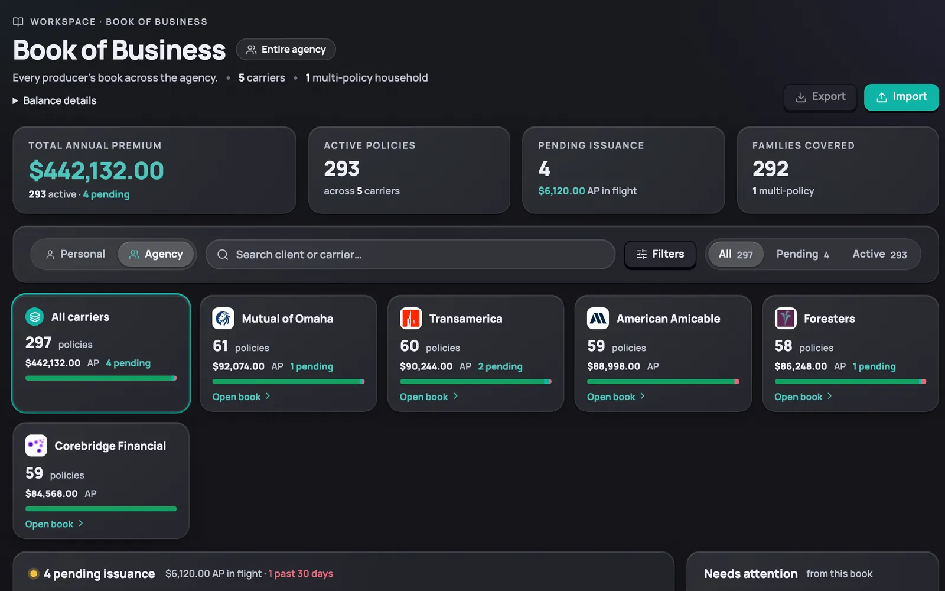The height and width of the screenshot is (591, 945).
Task: Click the search magnifier icon
Action: 223,255
